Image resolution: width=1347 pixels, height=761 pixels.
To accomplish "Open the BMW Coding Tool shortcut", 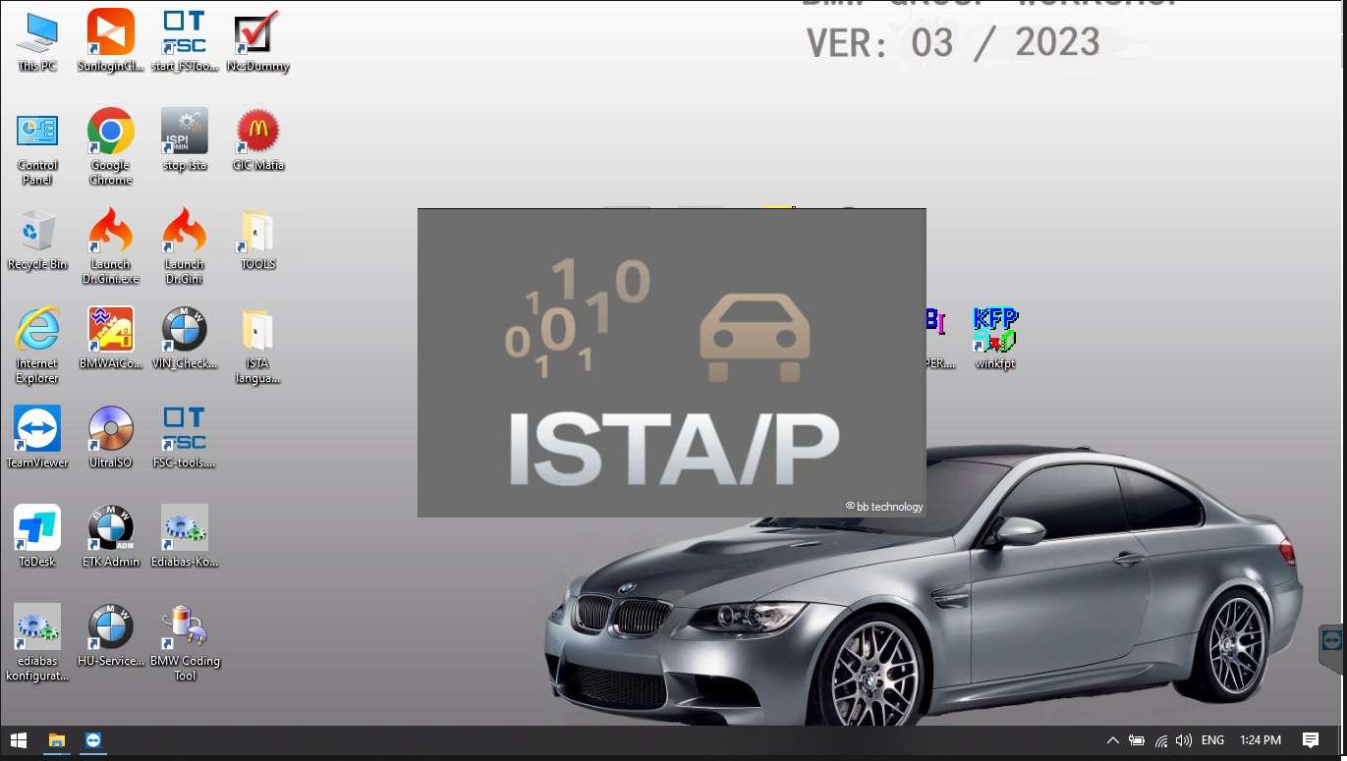I will (x=185, y=643).
